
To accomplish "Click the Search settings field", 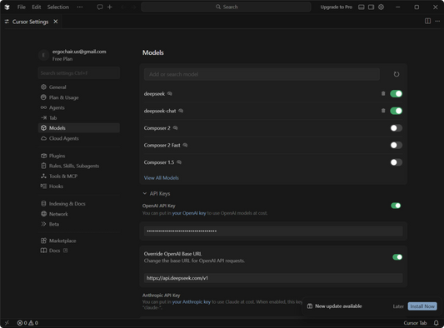I will 78,73.
